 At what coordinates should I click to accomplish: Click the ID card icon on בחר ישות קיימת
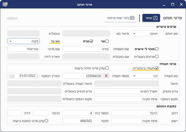(x=132, y=18)
